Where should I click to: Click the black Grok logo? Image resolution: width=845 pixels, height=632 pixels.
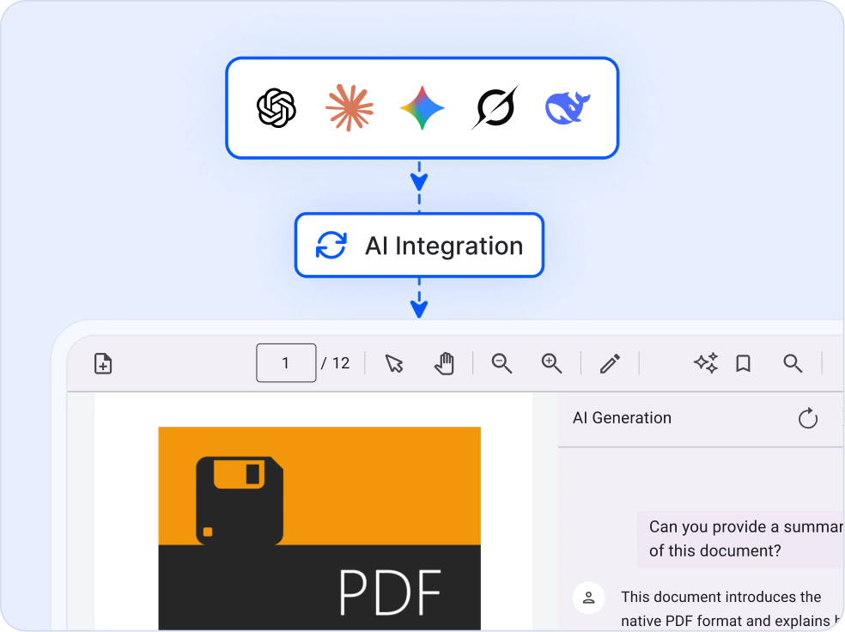[x=495, y=106]
